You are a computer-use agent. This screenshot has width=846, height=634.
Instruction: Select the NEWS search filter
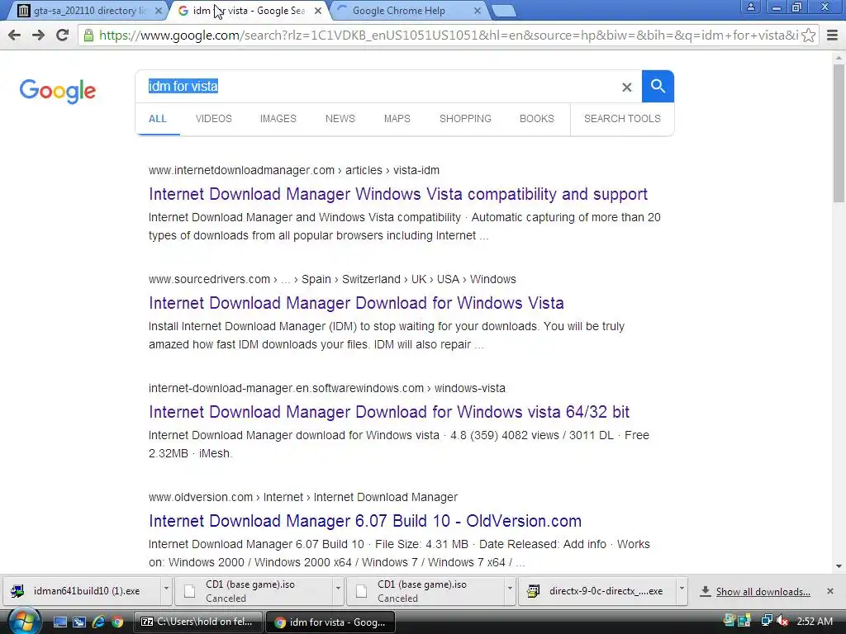(340, 119)
